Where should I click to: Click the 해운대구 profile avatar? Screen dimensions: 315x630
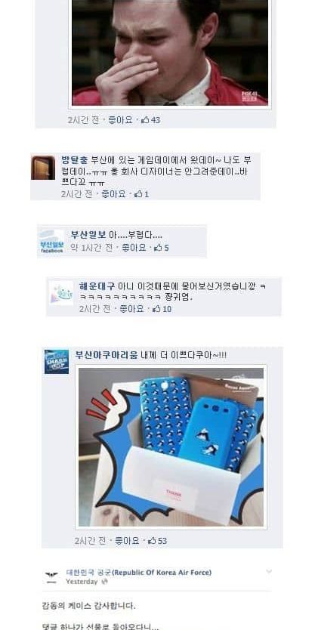(61, 293)
